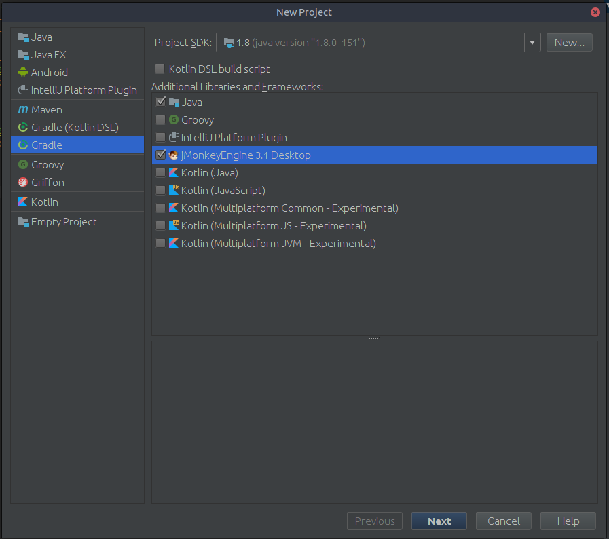Image resolution: width=609 pixels, height=539 pixels.
Task: Click Kotlin (JavaScript) framework icon
Action: pos(174,190)
